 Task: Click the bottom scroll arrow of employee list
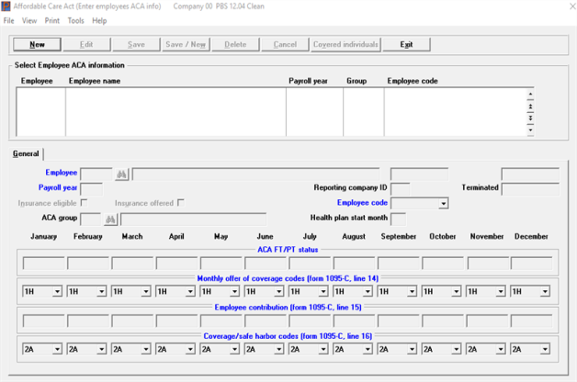(529, 130)
